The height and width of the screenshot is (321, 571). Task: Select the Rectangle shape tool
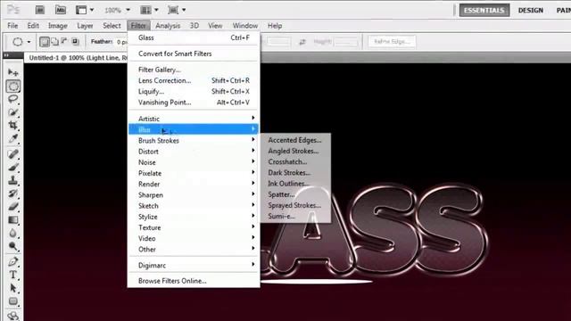[13, 301]
